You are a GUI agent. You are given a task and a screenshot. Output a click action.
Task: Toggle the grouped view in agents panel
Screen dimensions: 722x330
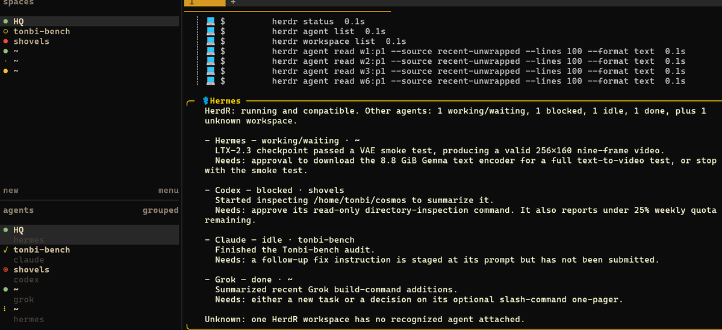(160, 210)
